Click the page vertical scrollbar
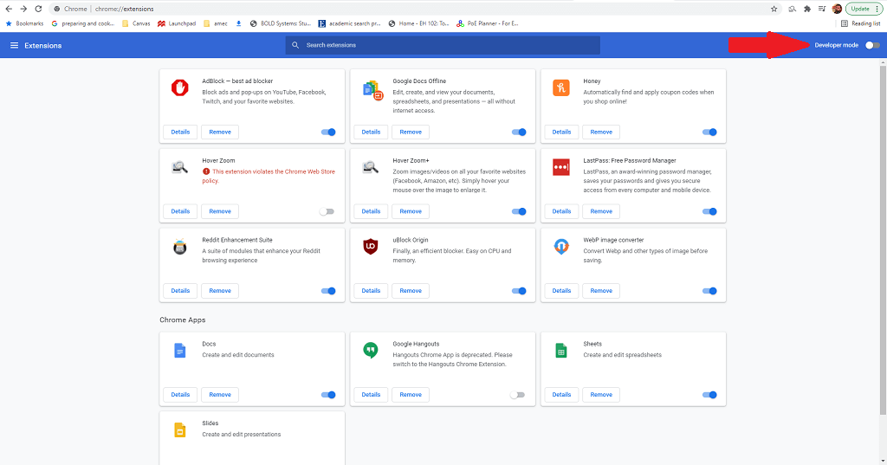Screen dimensions: 887x465 pyautogui.click(x=883, y=241)
